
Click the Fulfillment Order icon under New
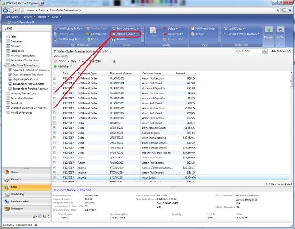193,28
